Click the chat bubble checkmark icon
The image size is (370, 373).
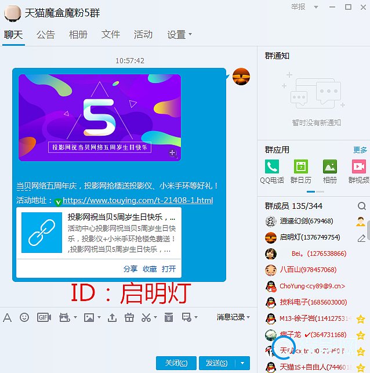[x=187, y=317]
